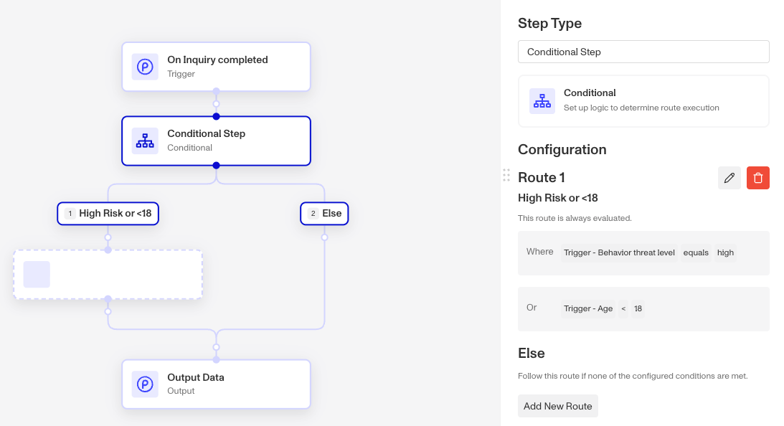784x426 pixels.
Task: Select the Output Data node
Action: (216, 384)
